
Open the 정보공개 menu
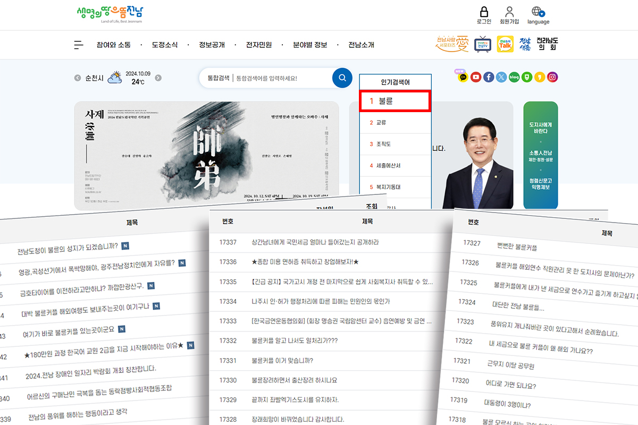pos(212,45)
